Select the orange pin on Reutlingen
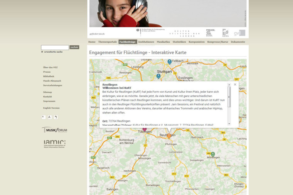 tap(169, 136)
